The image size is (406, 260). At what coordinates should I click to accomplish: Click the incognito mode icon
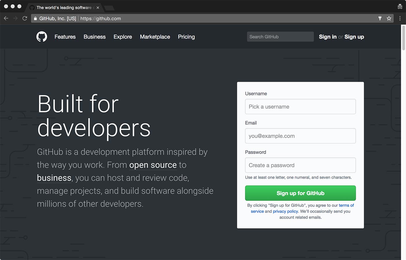click(400, 7)
